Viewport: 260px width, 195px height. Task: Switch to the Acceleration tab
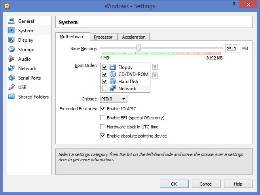tap(134, 37)
